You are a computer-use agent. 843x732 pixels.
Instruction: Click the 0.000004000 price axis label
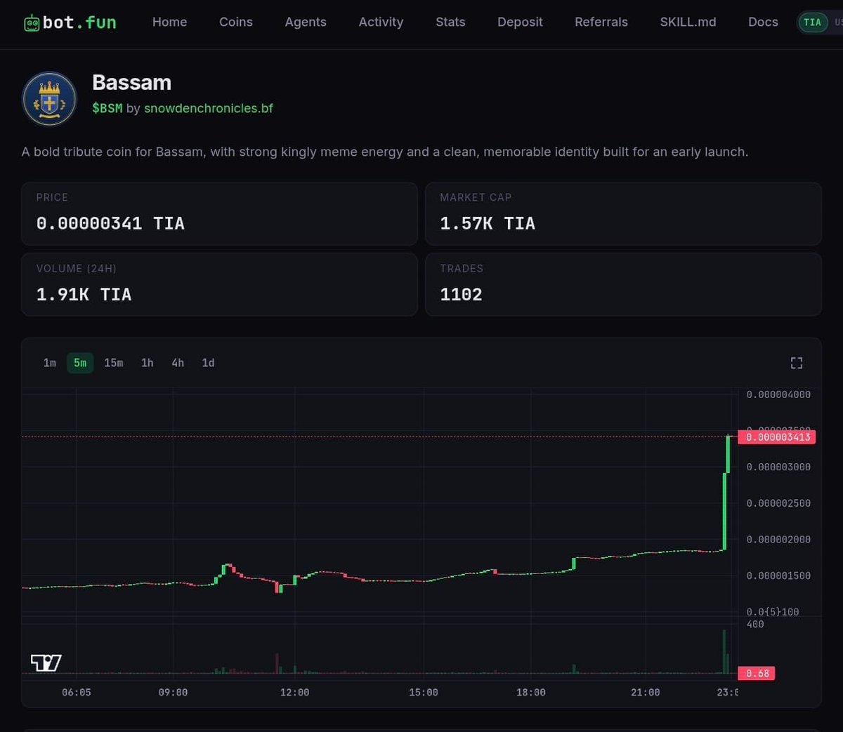tap(778, 395)
